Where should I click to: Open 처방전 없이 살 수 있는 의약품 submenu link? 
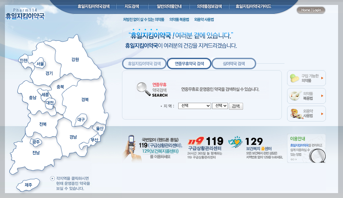(143, 19)
